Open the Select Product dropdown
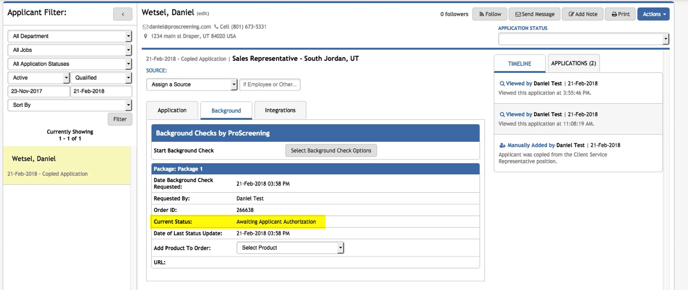688x290 pixels. [x=290, y=248]
